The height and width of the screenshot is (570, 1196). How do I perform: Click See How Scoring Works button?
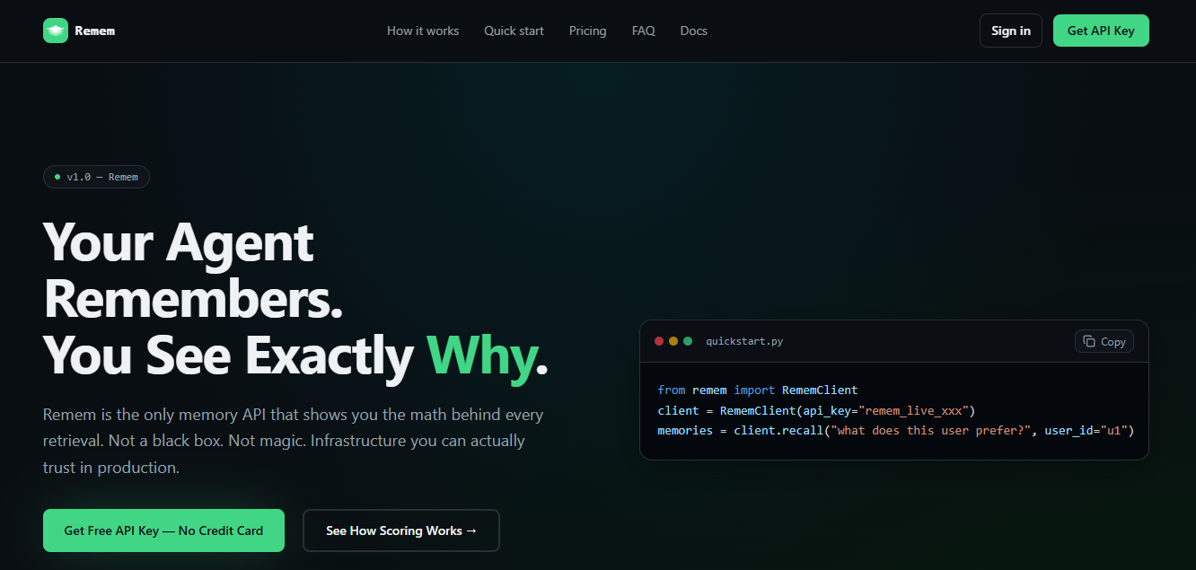pos(400,531)
